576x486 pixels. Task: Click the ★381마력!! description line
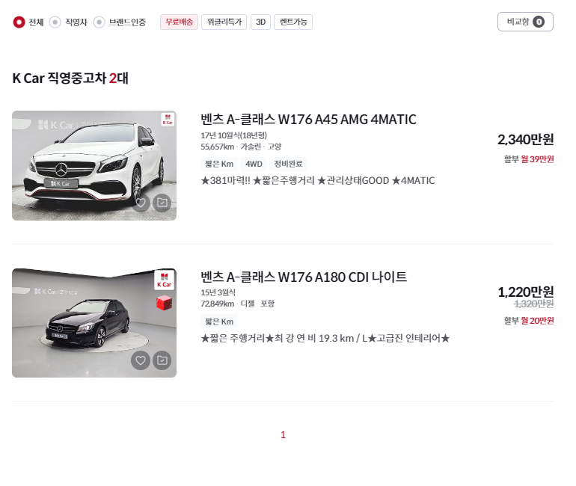point(318,181)
